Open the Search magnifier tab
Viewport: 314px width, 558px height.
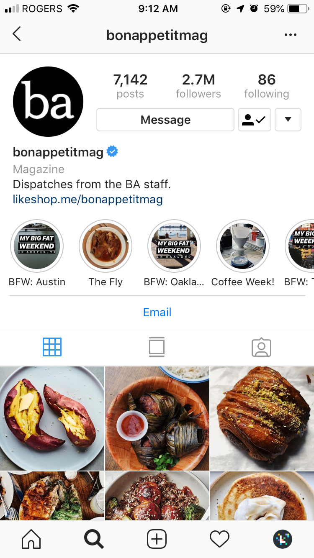pos(94,539)
